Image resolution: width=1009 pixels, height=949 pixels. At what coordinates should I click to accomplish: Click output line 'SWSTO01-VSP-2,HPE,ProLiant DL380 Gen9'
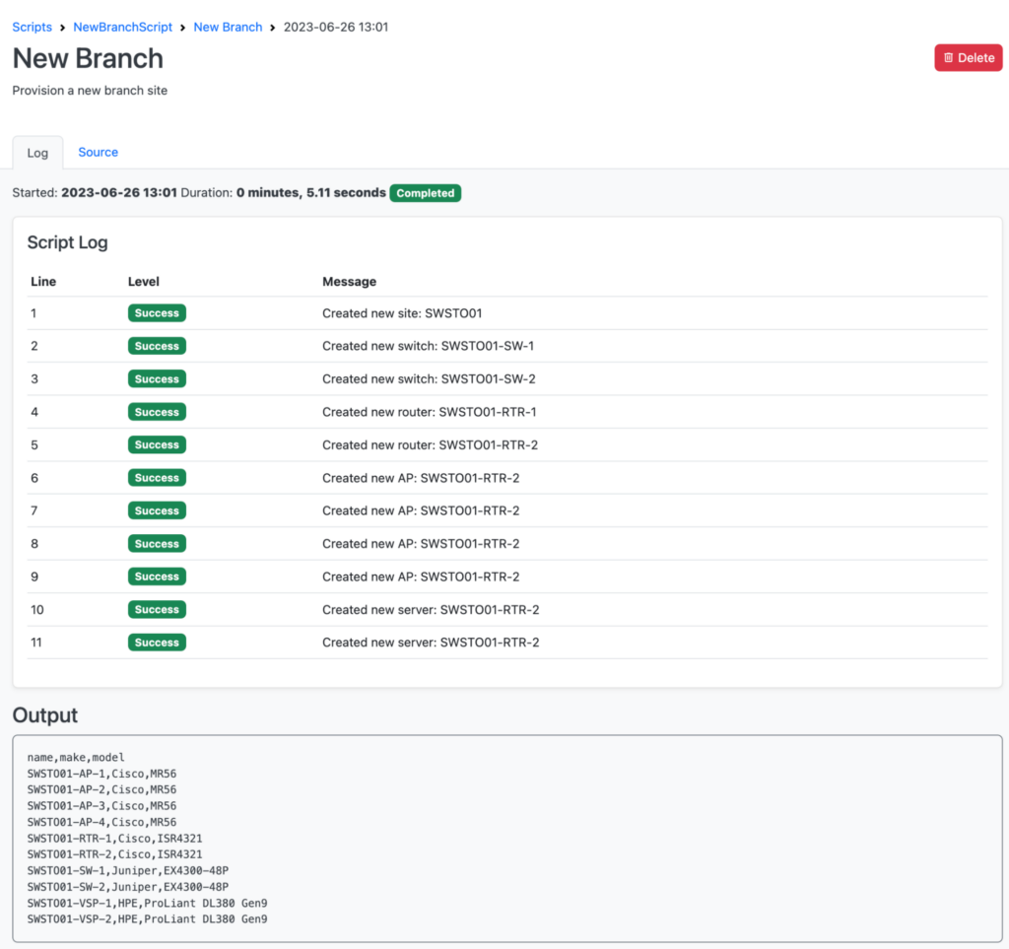click(148, 919)
